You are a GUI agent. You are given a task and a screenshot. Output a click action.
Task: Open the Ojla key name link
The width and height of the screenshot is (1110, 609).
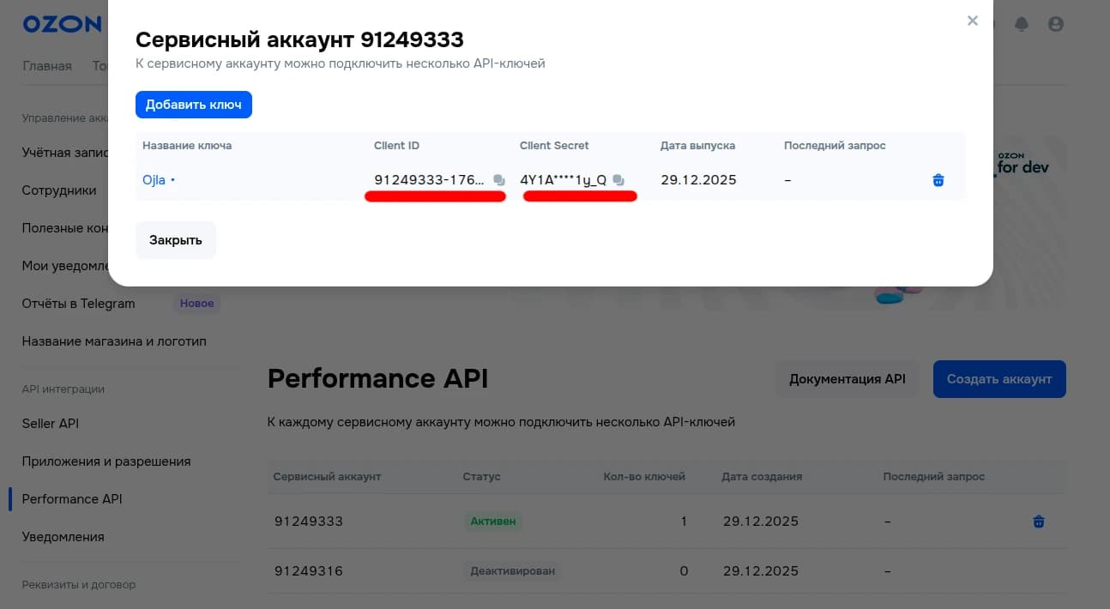click(x=154, y=180)
